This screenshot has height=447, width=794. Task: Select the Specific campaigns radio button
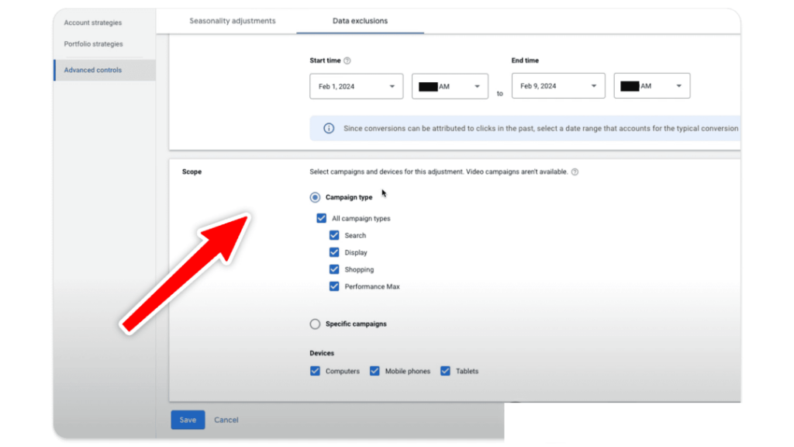315,324
